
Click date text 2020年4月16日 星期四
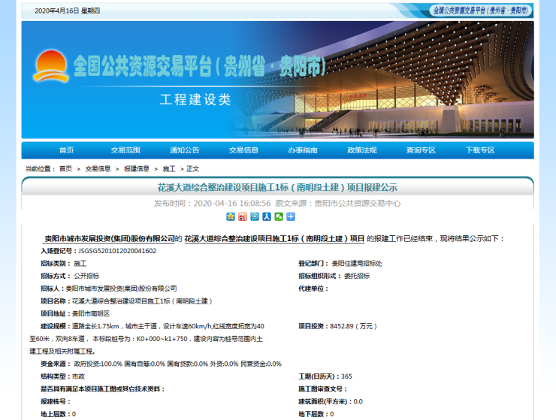[68, 11]
